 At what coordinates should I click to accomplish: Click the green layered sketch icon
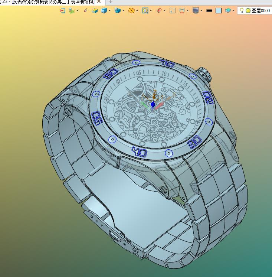(x=72, y=11)
